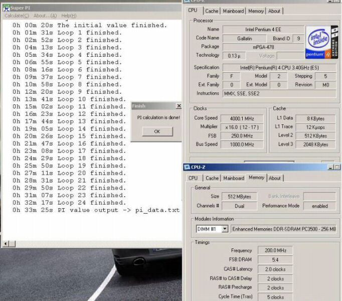Open About tab in upper CPU-Z window

tap(274, 11)
